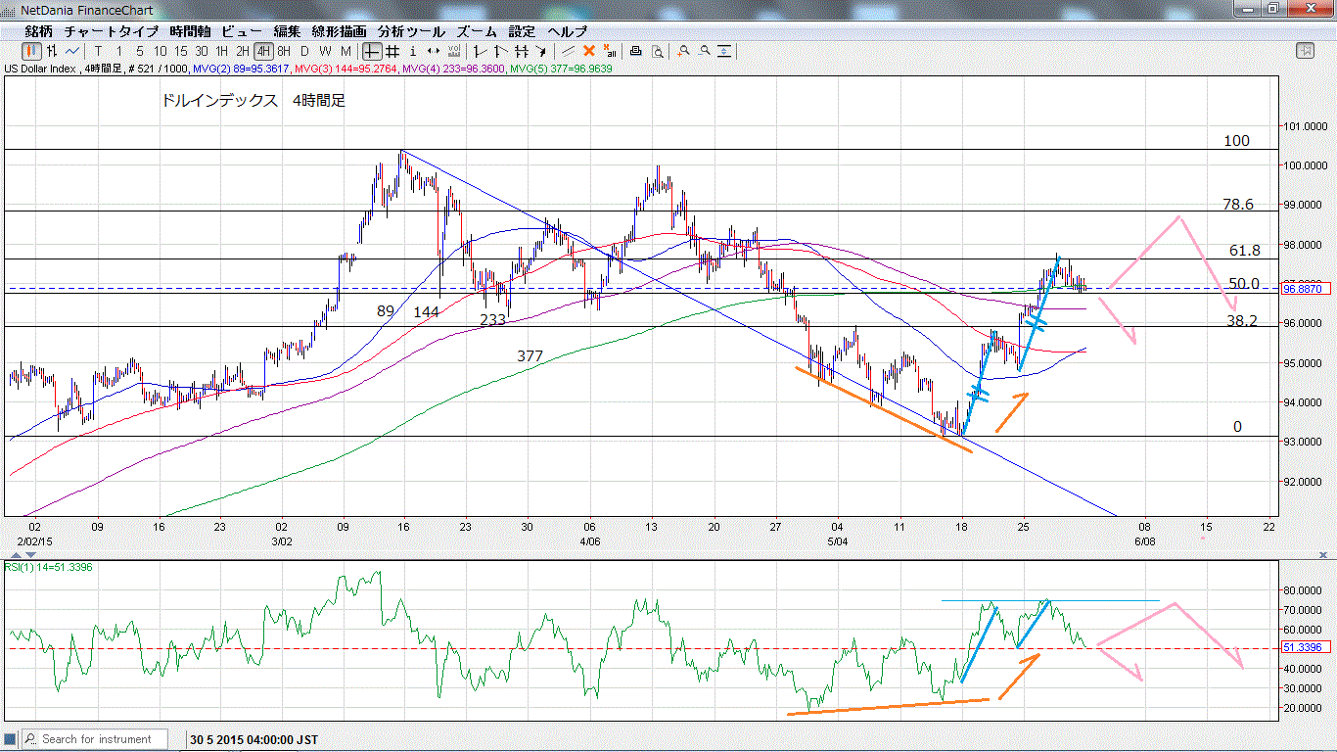Viewport: 1337px width, 752px height.
Task: Open the print preview icon
Action: (x=658, y=51)
